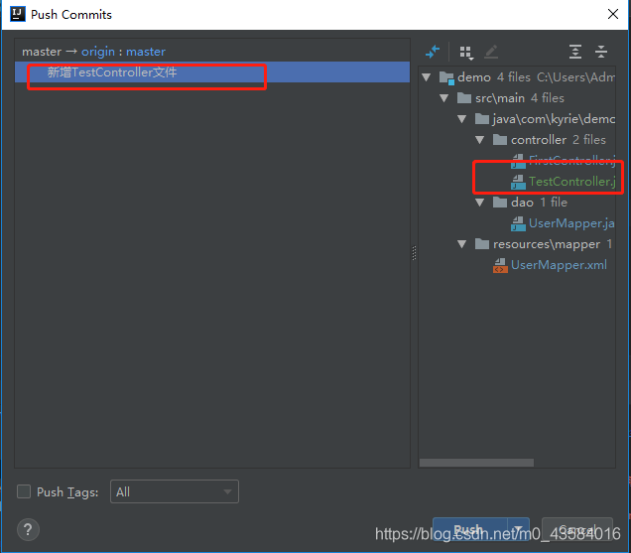Click the java\com\kyrie folder icon
Image resolution: width=631 pixels, height=553 pixels.
pyautogui.click(x=482, y=119)
